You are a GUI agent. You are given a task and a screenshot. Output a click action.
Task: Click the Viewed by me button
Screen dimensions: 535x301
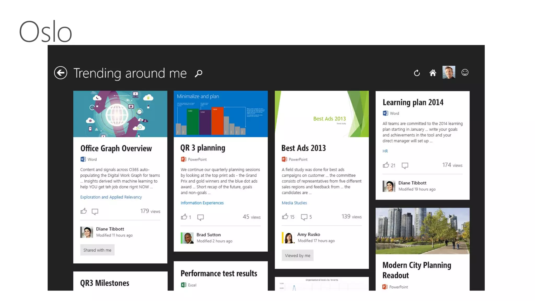298,256
